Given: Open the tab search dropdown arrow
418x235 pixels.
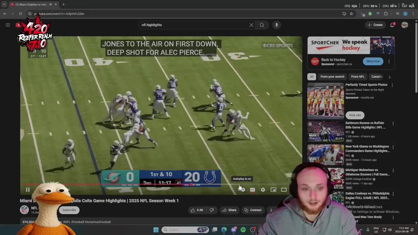Looking at the screenshot, I should tap(4, 5).
